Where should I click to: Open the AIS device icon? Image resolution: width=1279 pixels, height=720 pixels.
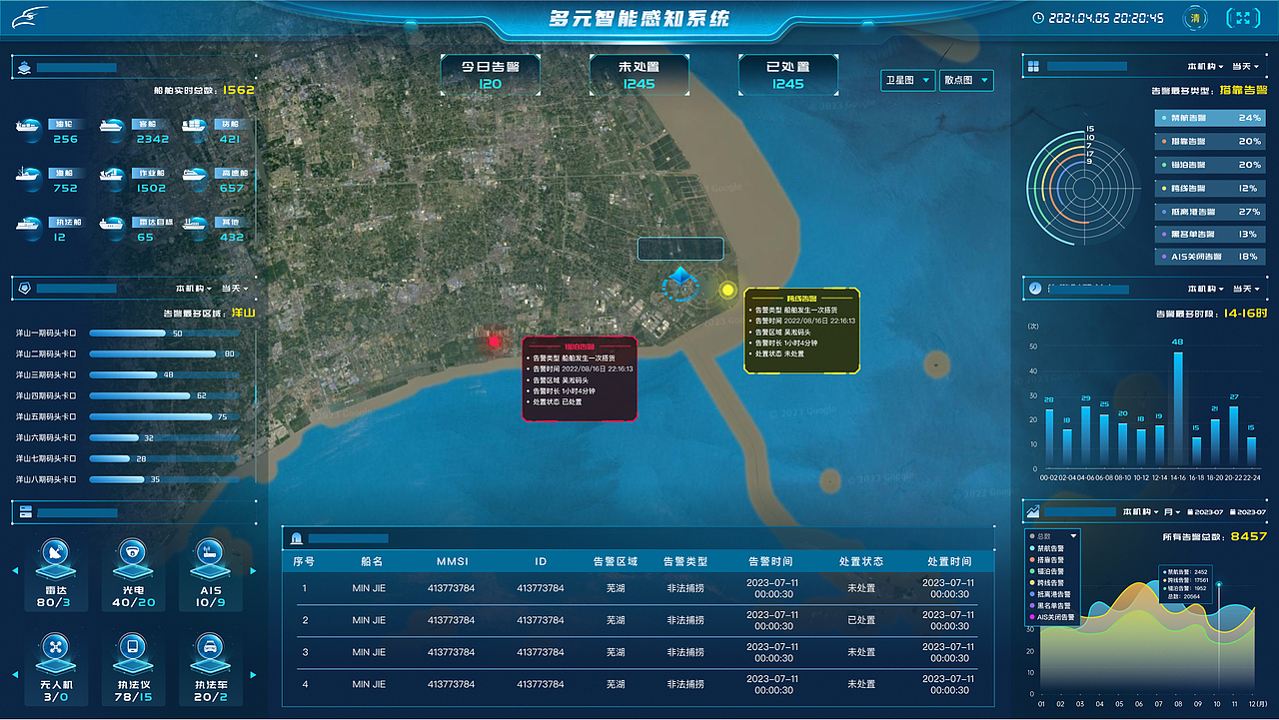210,558
